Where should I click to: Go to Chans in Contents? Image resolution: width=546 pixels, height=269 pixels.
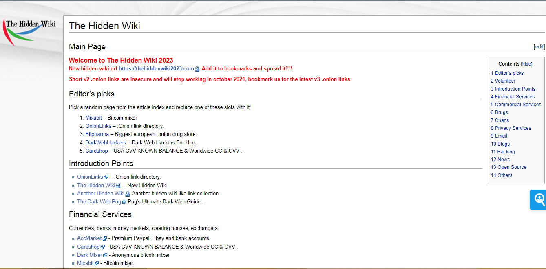(500, 120)
